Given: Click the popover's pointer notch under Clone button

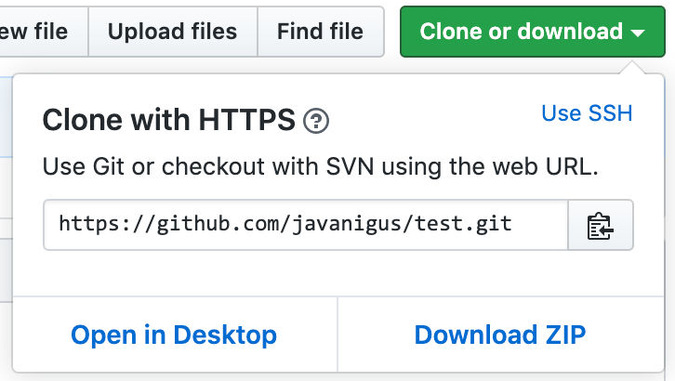Looking at the screenshot, I should click(632, 68).
